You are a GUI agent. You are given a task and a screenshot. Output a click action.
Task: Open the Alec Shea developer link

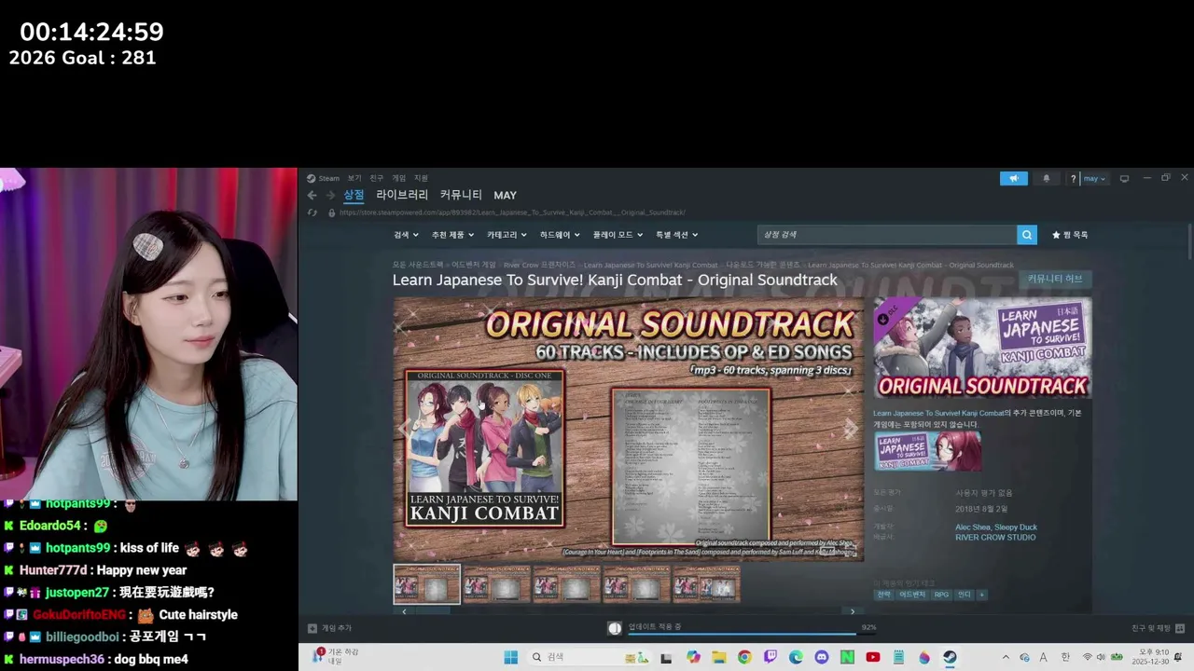(x=972, y=527)
